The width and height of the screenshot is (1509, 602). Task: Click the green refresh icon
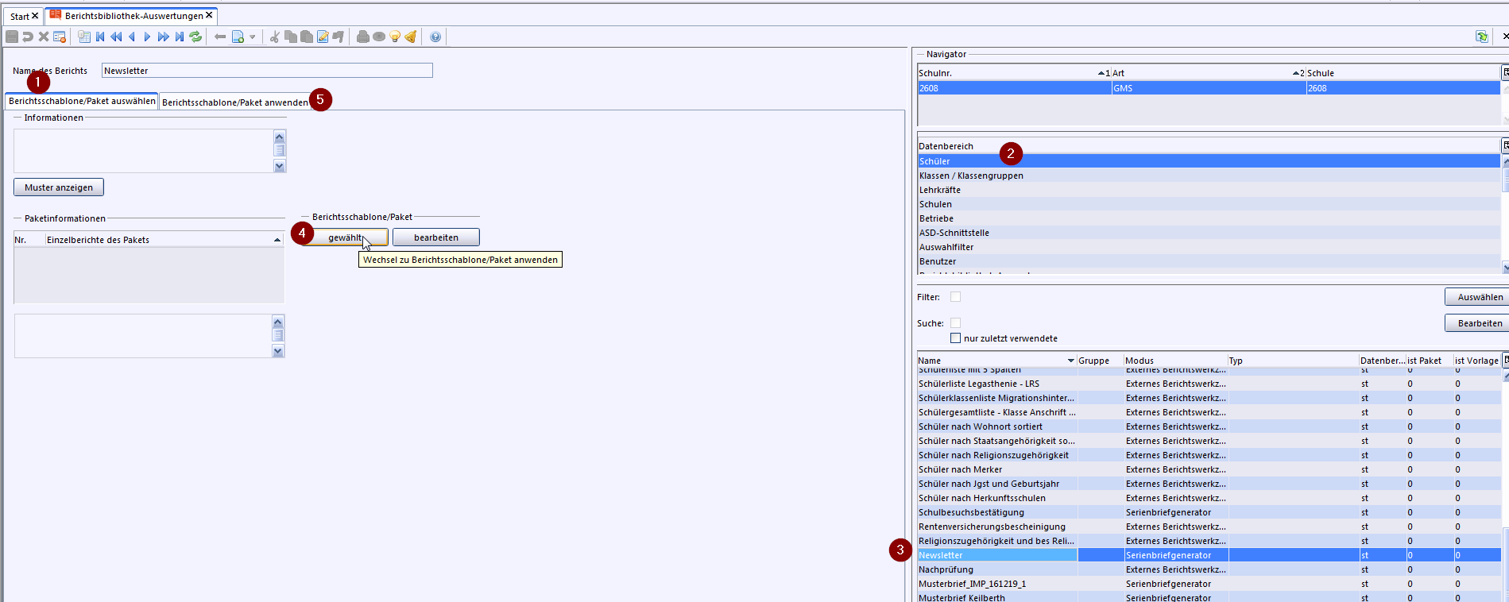click(x=195, y=37)
